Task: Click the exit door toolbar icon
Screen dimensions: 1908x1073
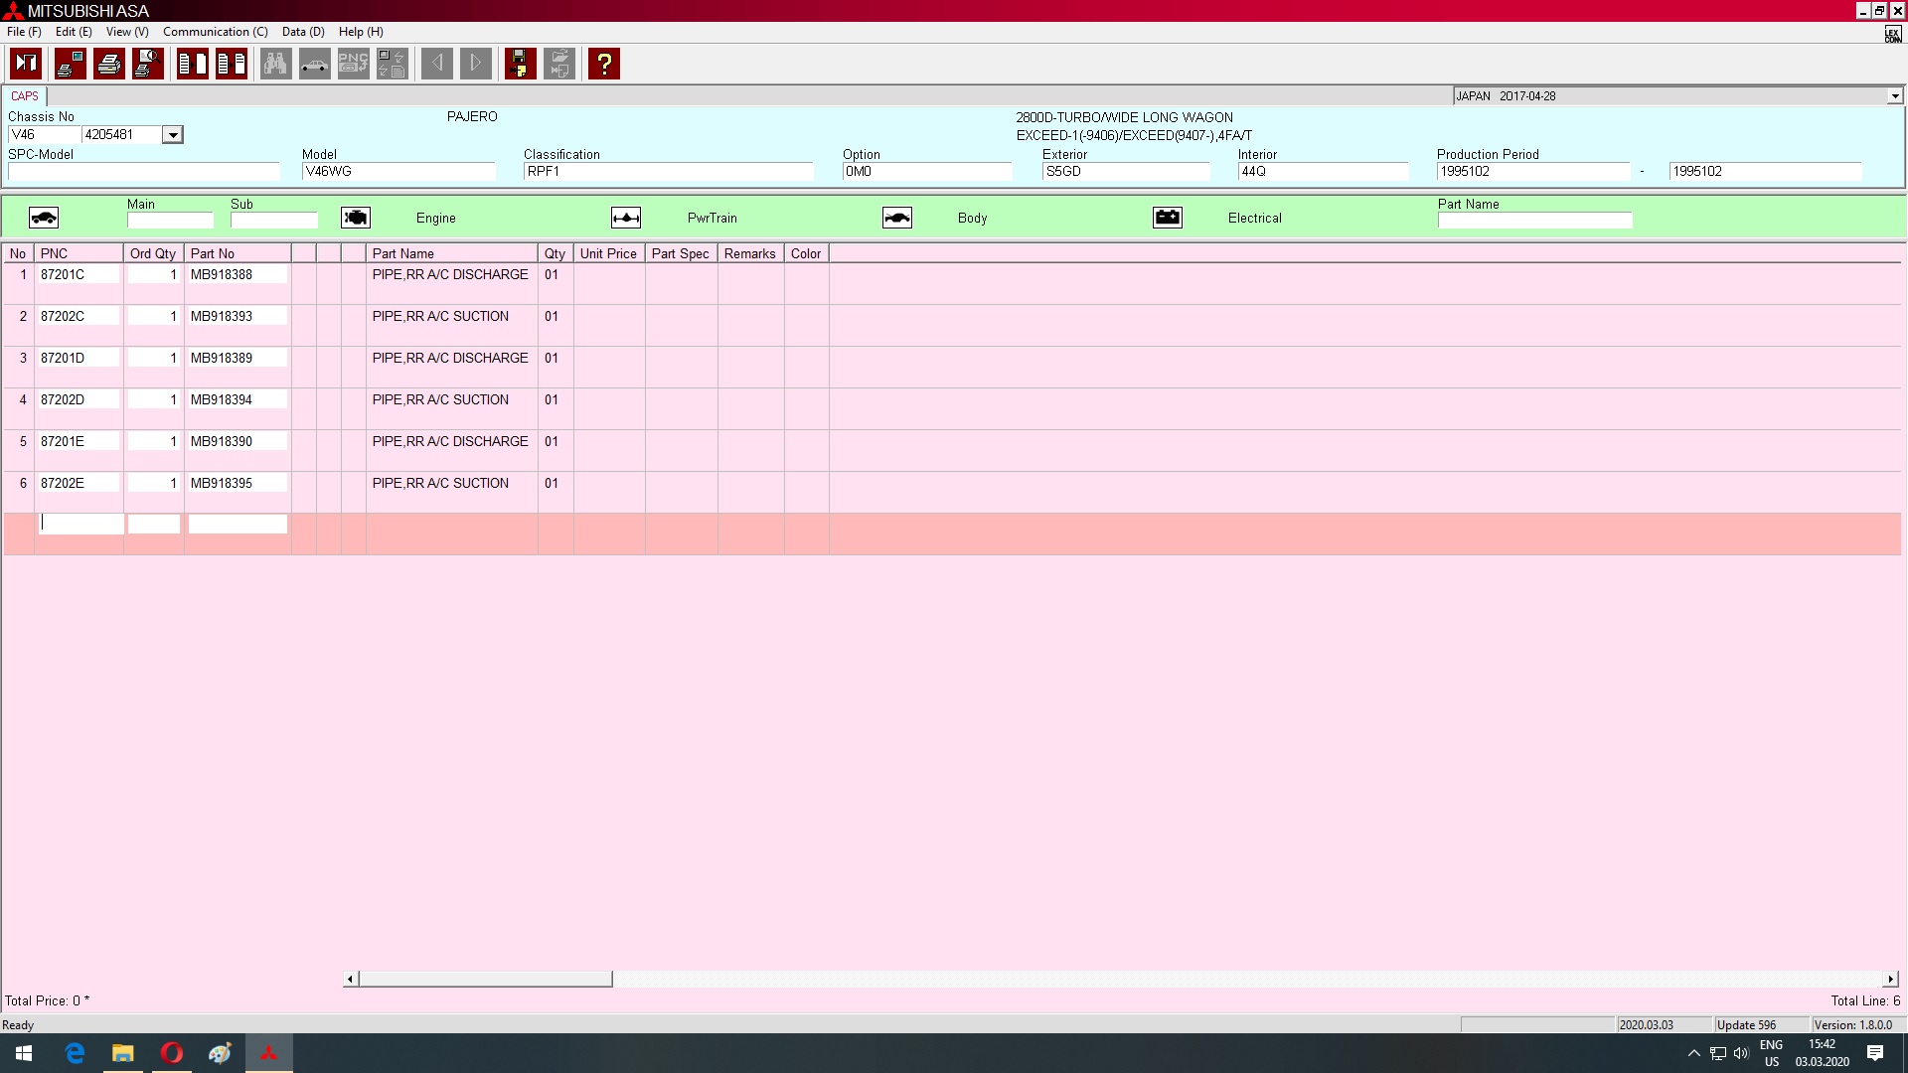Action: (26, 64)
